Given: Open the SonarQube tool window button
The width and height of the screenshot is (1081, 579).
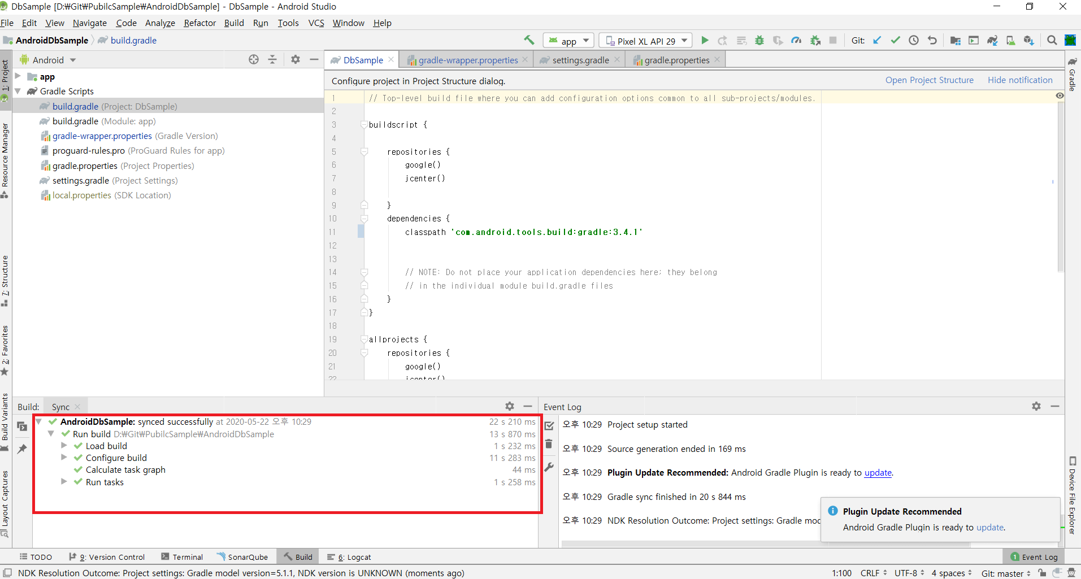Looking at the screenshot, I should click(242, 557).
